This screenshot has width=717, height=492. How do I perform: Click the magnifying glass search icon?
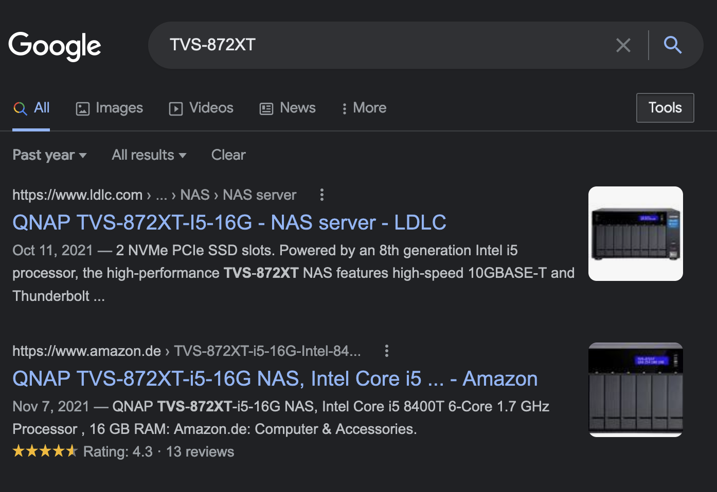click(x=672, y=45)
